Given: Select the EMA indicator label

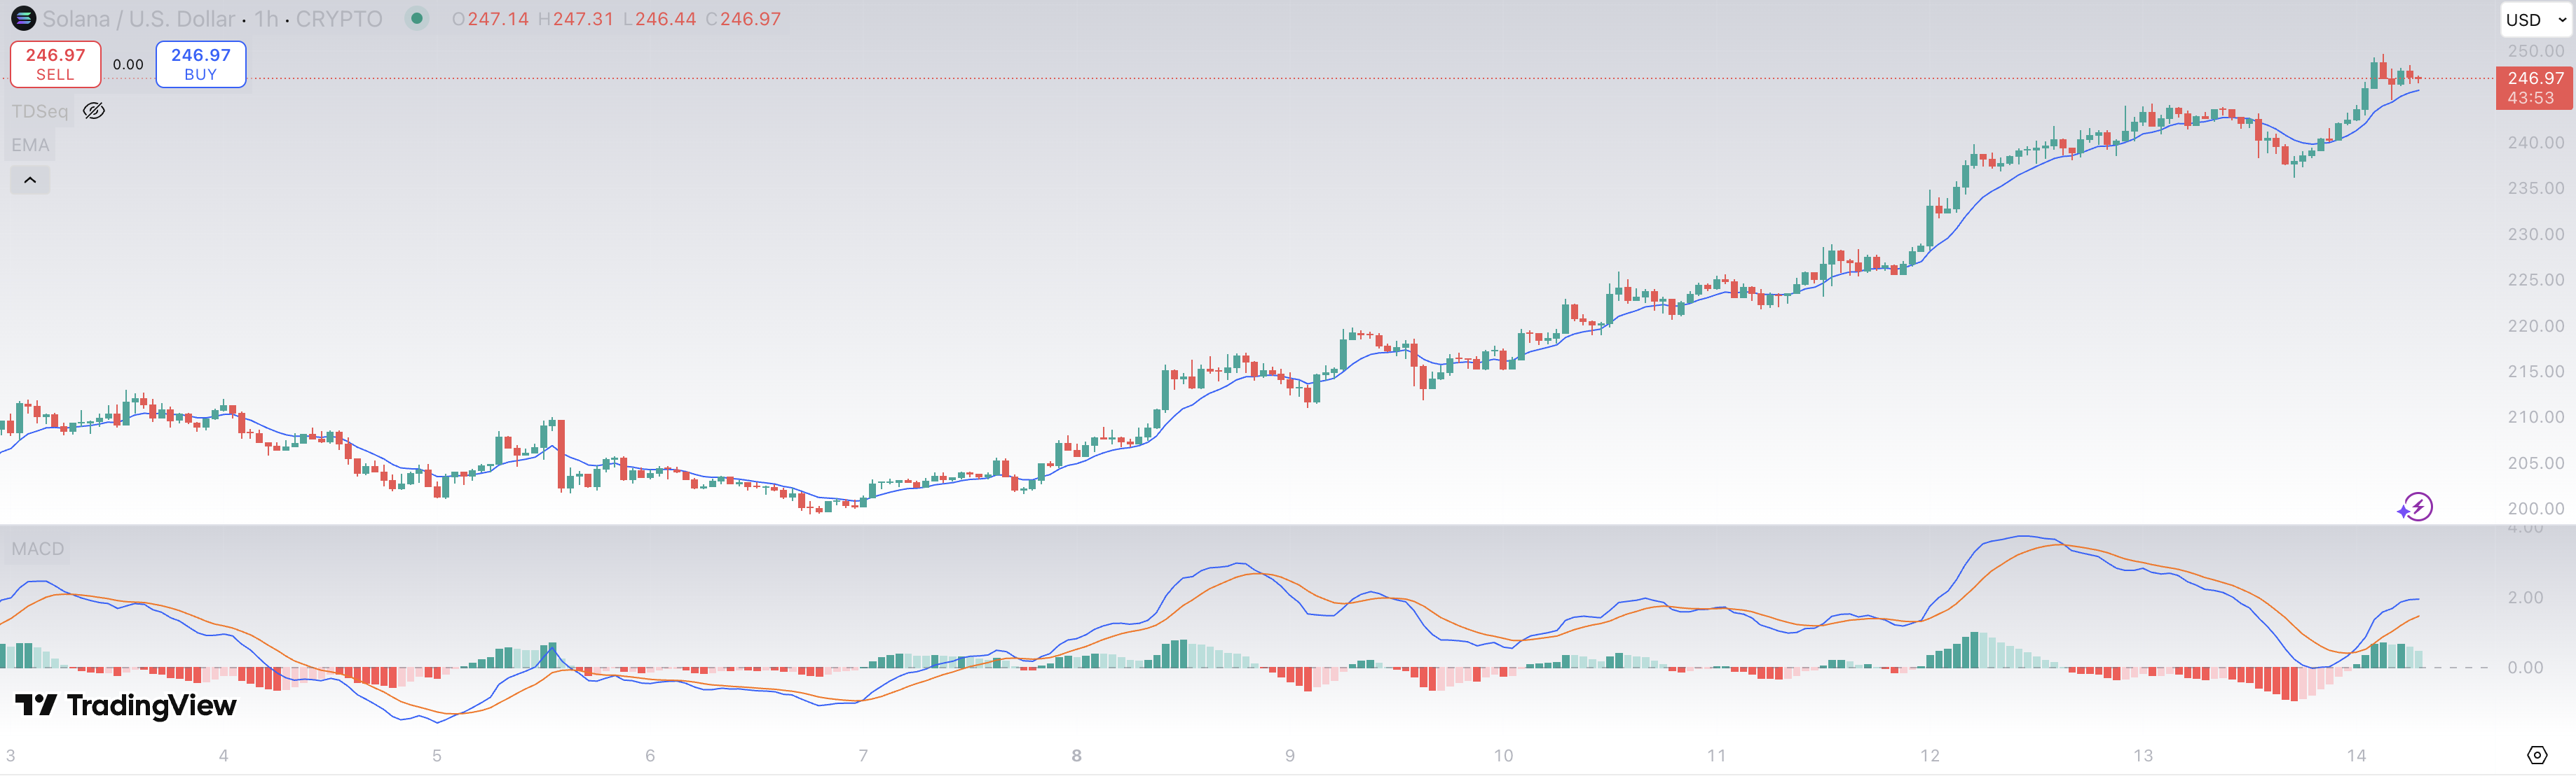Looking at the screenshot, I should (x=30, y=146).
